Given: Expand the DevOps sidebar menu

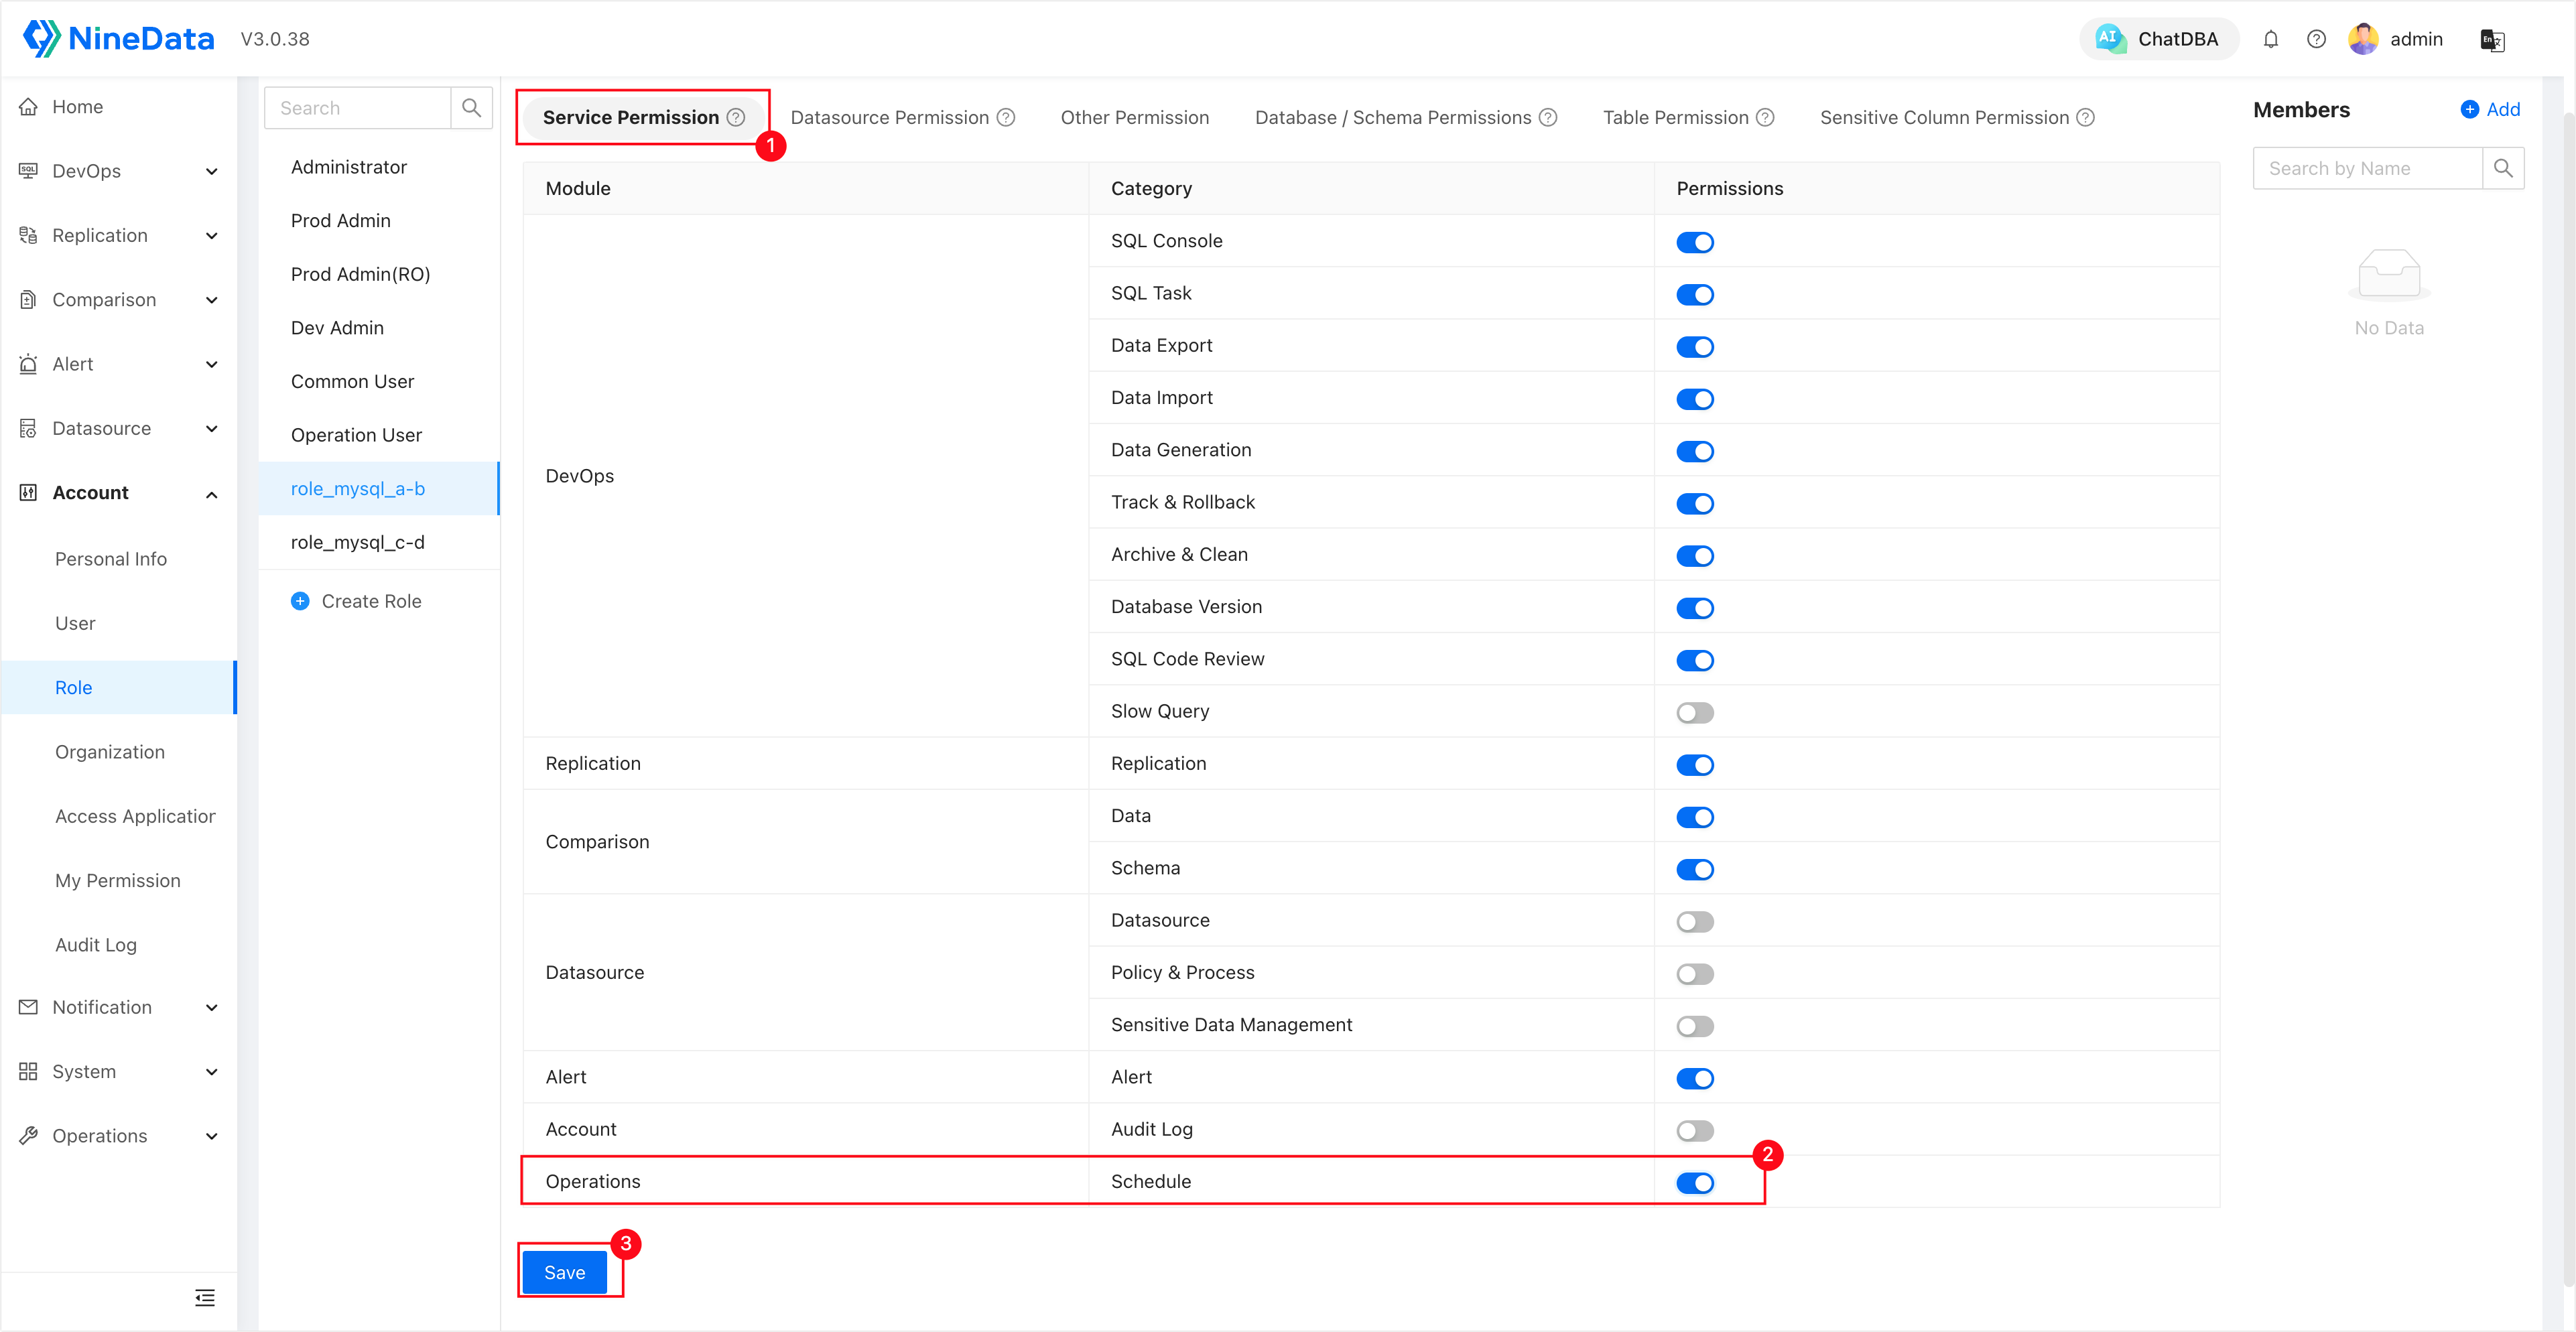Looking at the screenshot, I should [119, 171].
